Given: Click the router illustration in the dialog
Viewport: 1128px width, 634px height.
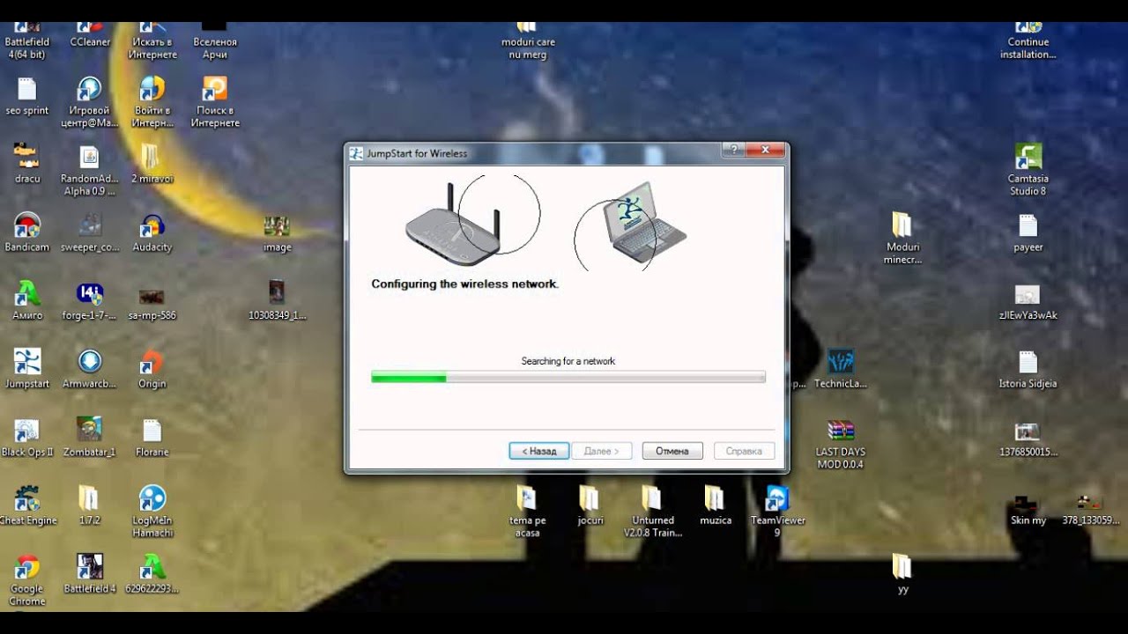Looking at the screenshot, I should pyautogui.click(x=452, y=225).
